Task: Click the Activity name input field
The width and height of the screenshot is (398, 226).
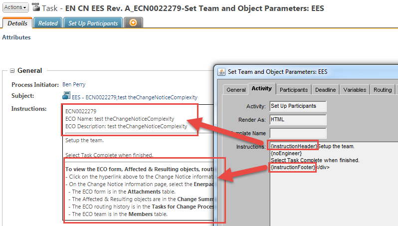Action: [x=298, y=106]
